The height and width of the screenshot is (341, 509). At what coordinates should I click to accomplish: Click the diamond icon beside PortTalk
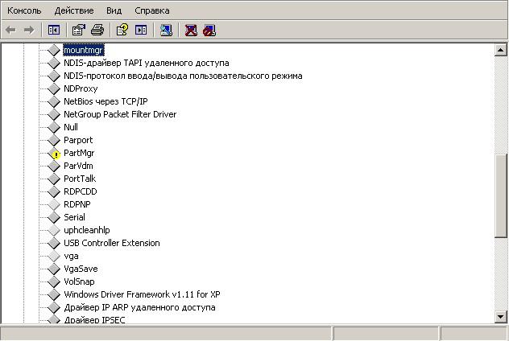pyautogui.click(x=54, y=179)
